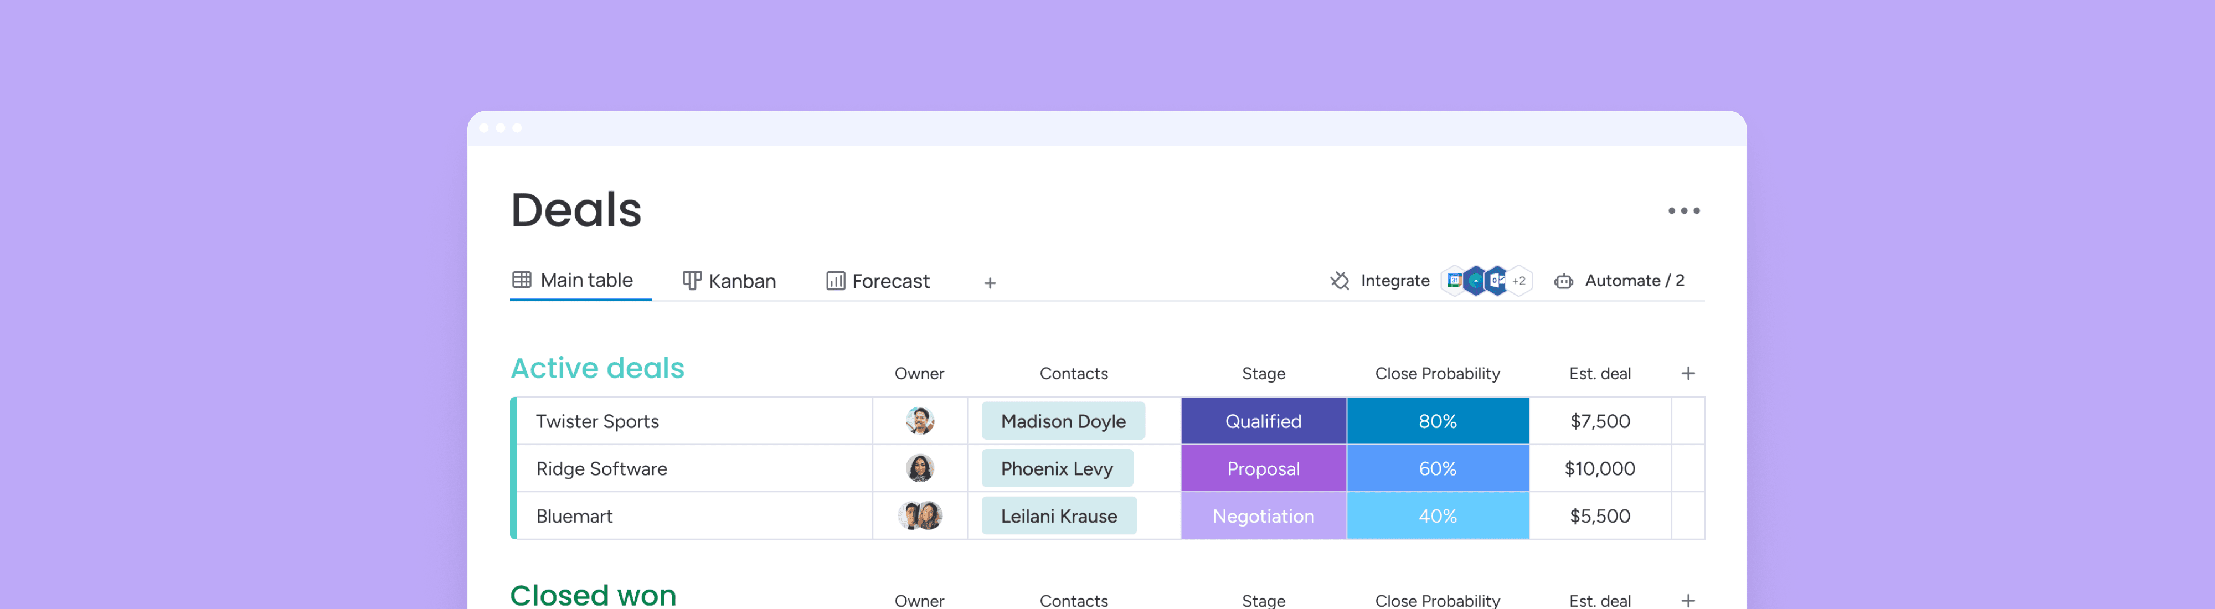2215x609 pixels.
Task: Click the Integrate plug icon
Action: [x=1340, y=281]
